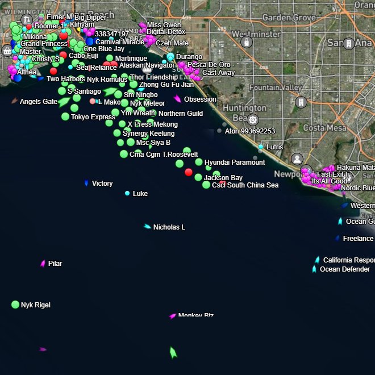Click the shopping basket map icon

click(7, 51)
